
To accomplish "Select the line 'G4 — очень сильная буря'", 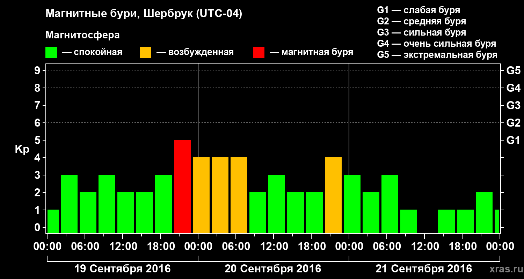I will click(437, 44).
